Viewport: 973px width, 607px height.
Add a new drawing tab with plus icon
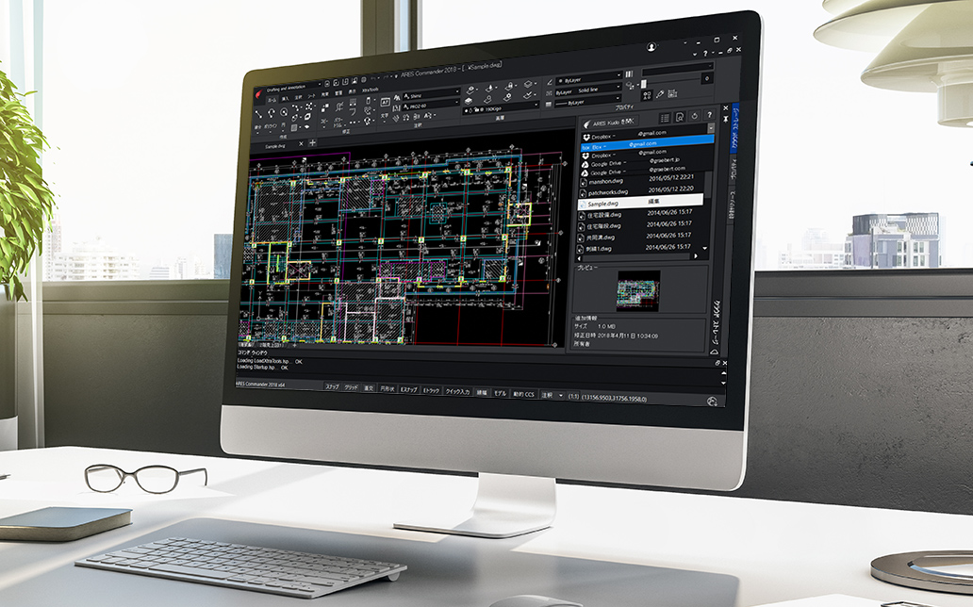(x=312, y=142)
